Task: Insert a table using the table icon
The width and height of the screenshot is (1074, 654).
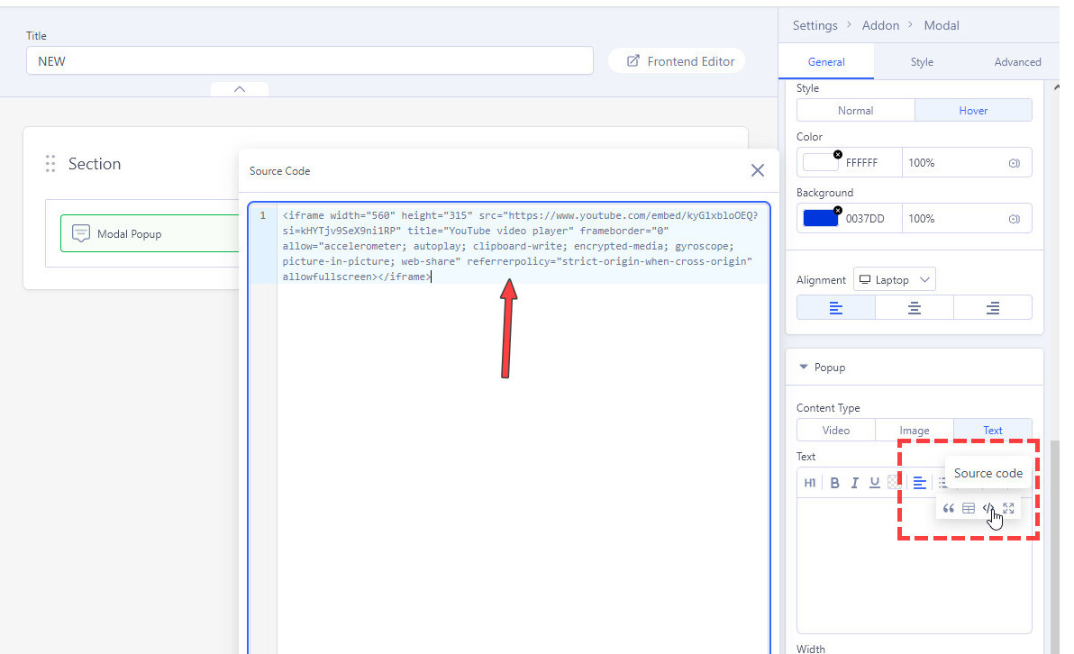Action: pyautogui.click(x=969, y=508)
